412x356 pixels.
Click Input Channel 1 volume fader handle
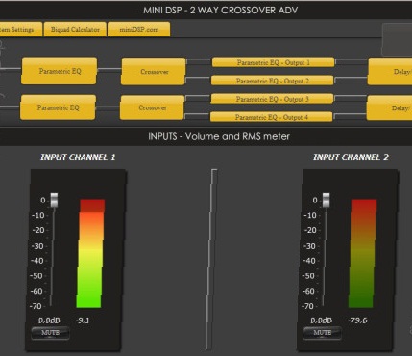[x=54, y=201]
